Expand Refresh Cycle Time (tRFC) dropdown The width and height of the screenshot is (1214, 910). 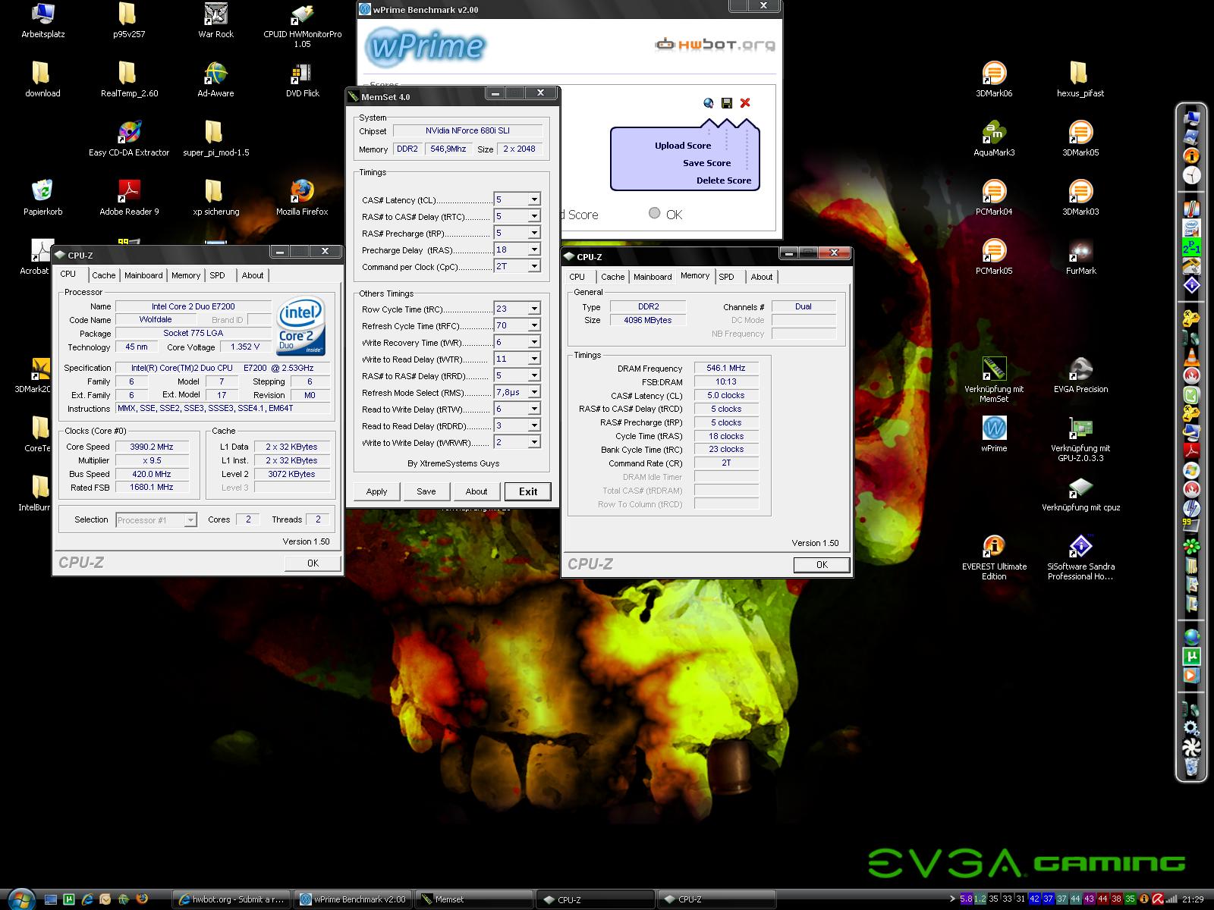pos(534,325)
